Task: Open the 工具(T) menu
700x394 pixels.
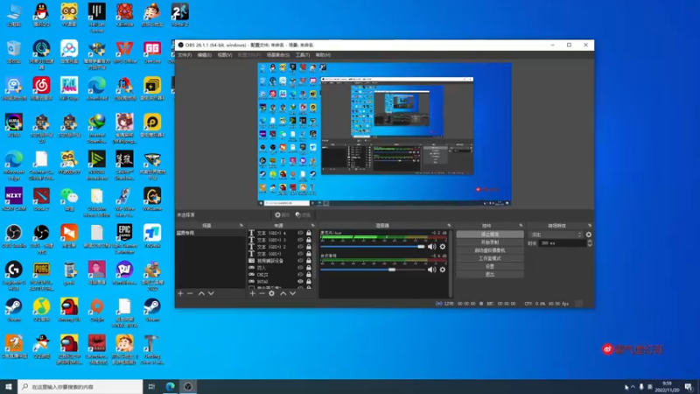Action: [x=302, y=55]
